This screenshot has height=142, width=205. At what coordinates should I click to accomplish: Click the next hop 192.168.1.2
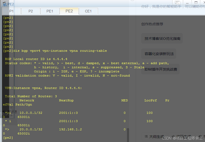tap(71, 129)
